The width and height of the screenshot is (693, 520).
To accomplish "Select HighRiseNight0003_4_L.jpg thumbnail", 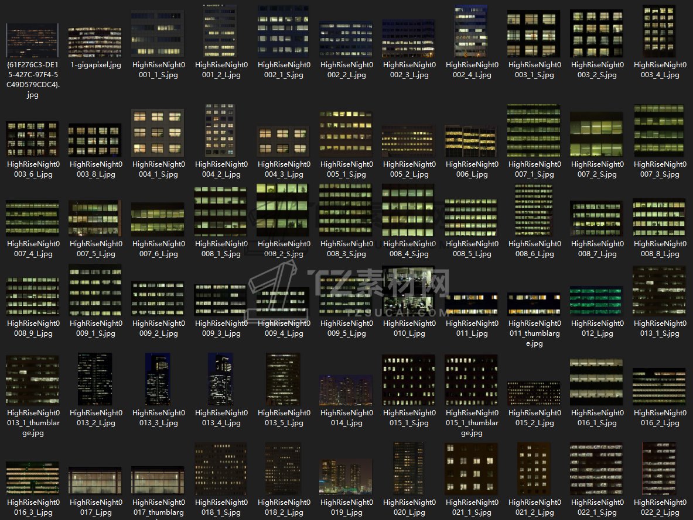I will [x=659, y=31].
